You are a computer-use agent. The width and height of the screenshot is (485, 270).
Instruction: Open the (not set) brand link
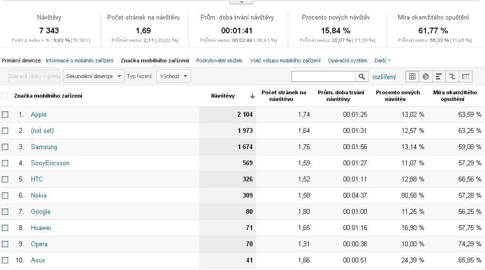tap(42, 130)
